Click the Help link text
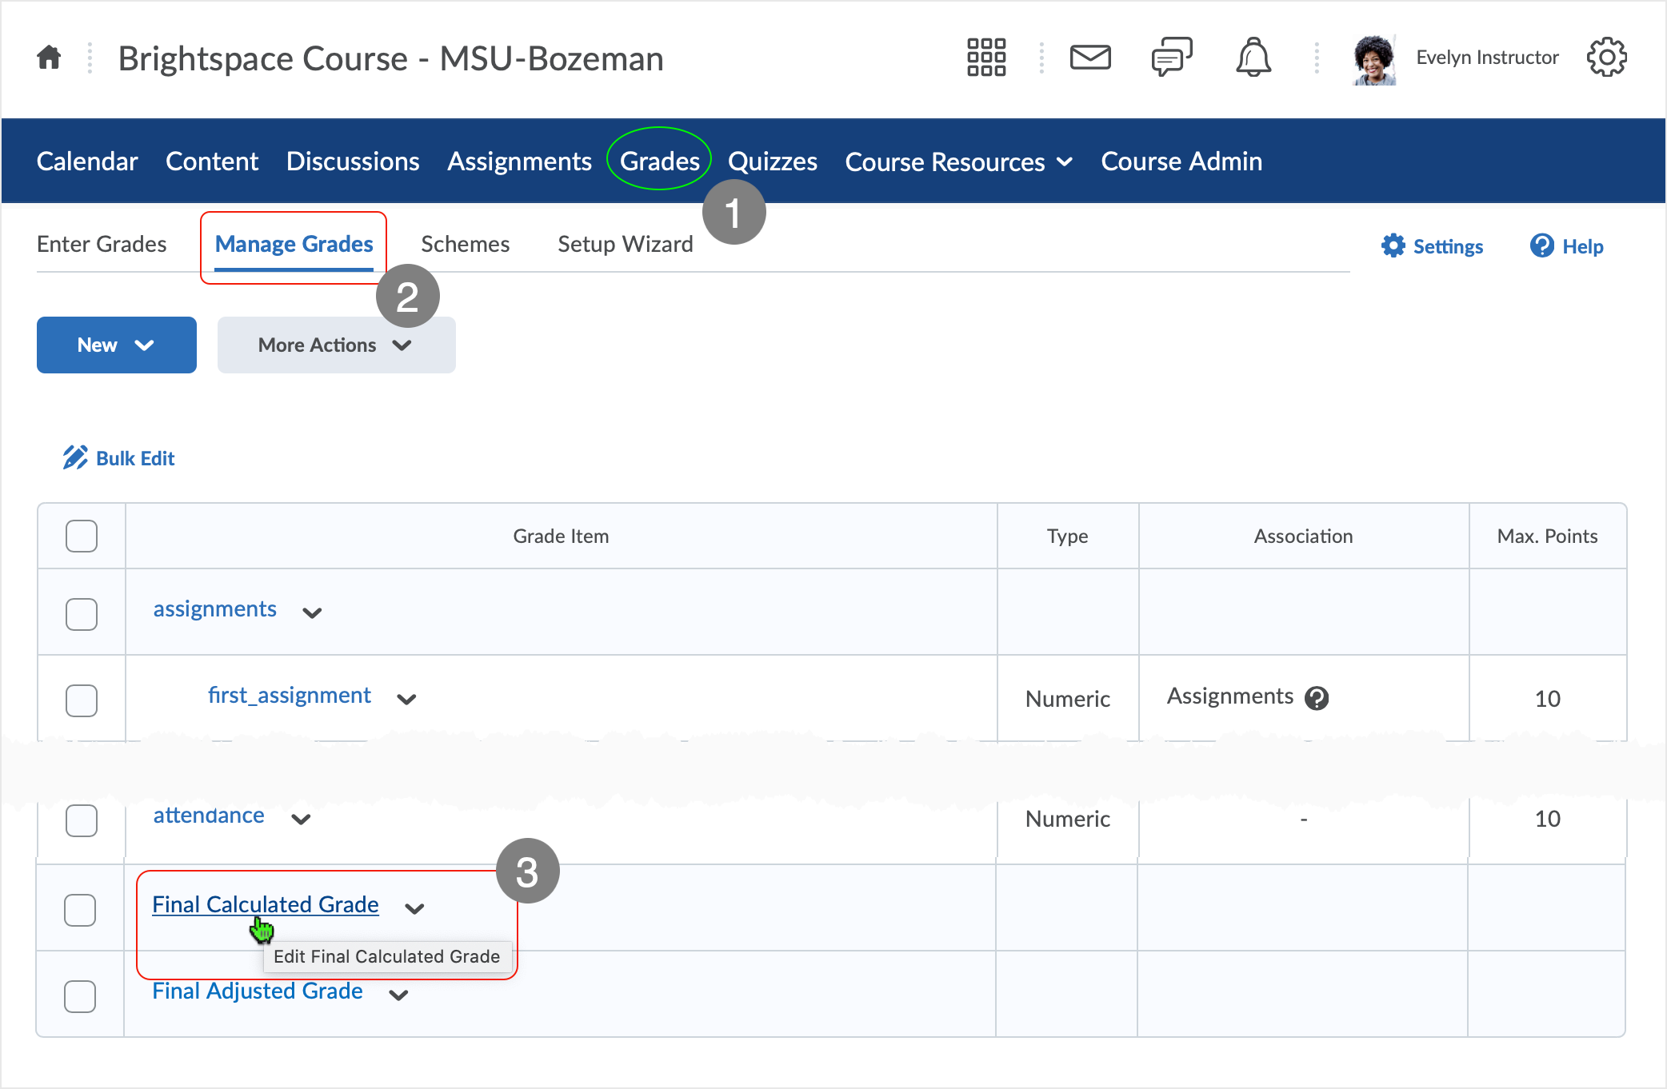 [x=1583, y=246]
